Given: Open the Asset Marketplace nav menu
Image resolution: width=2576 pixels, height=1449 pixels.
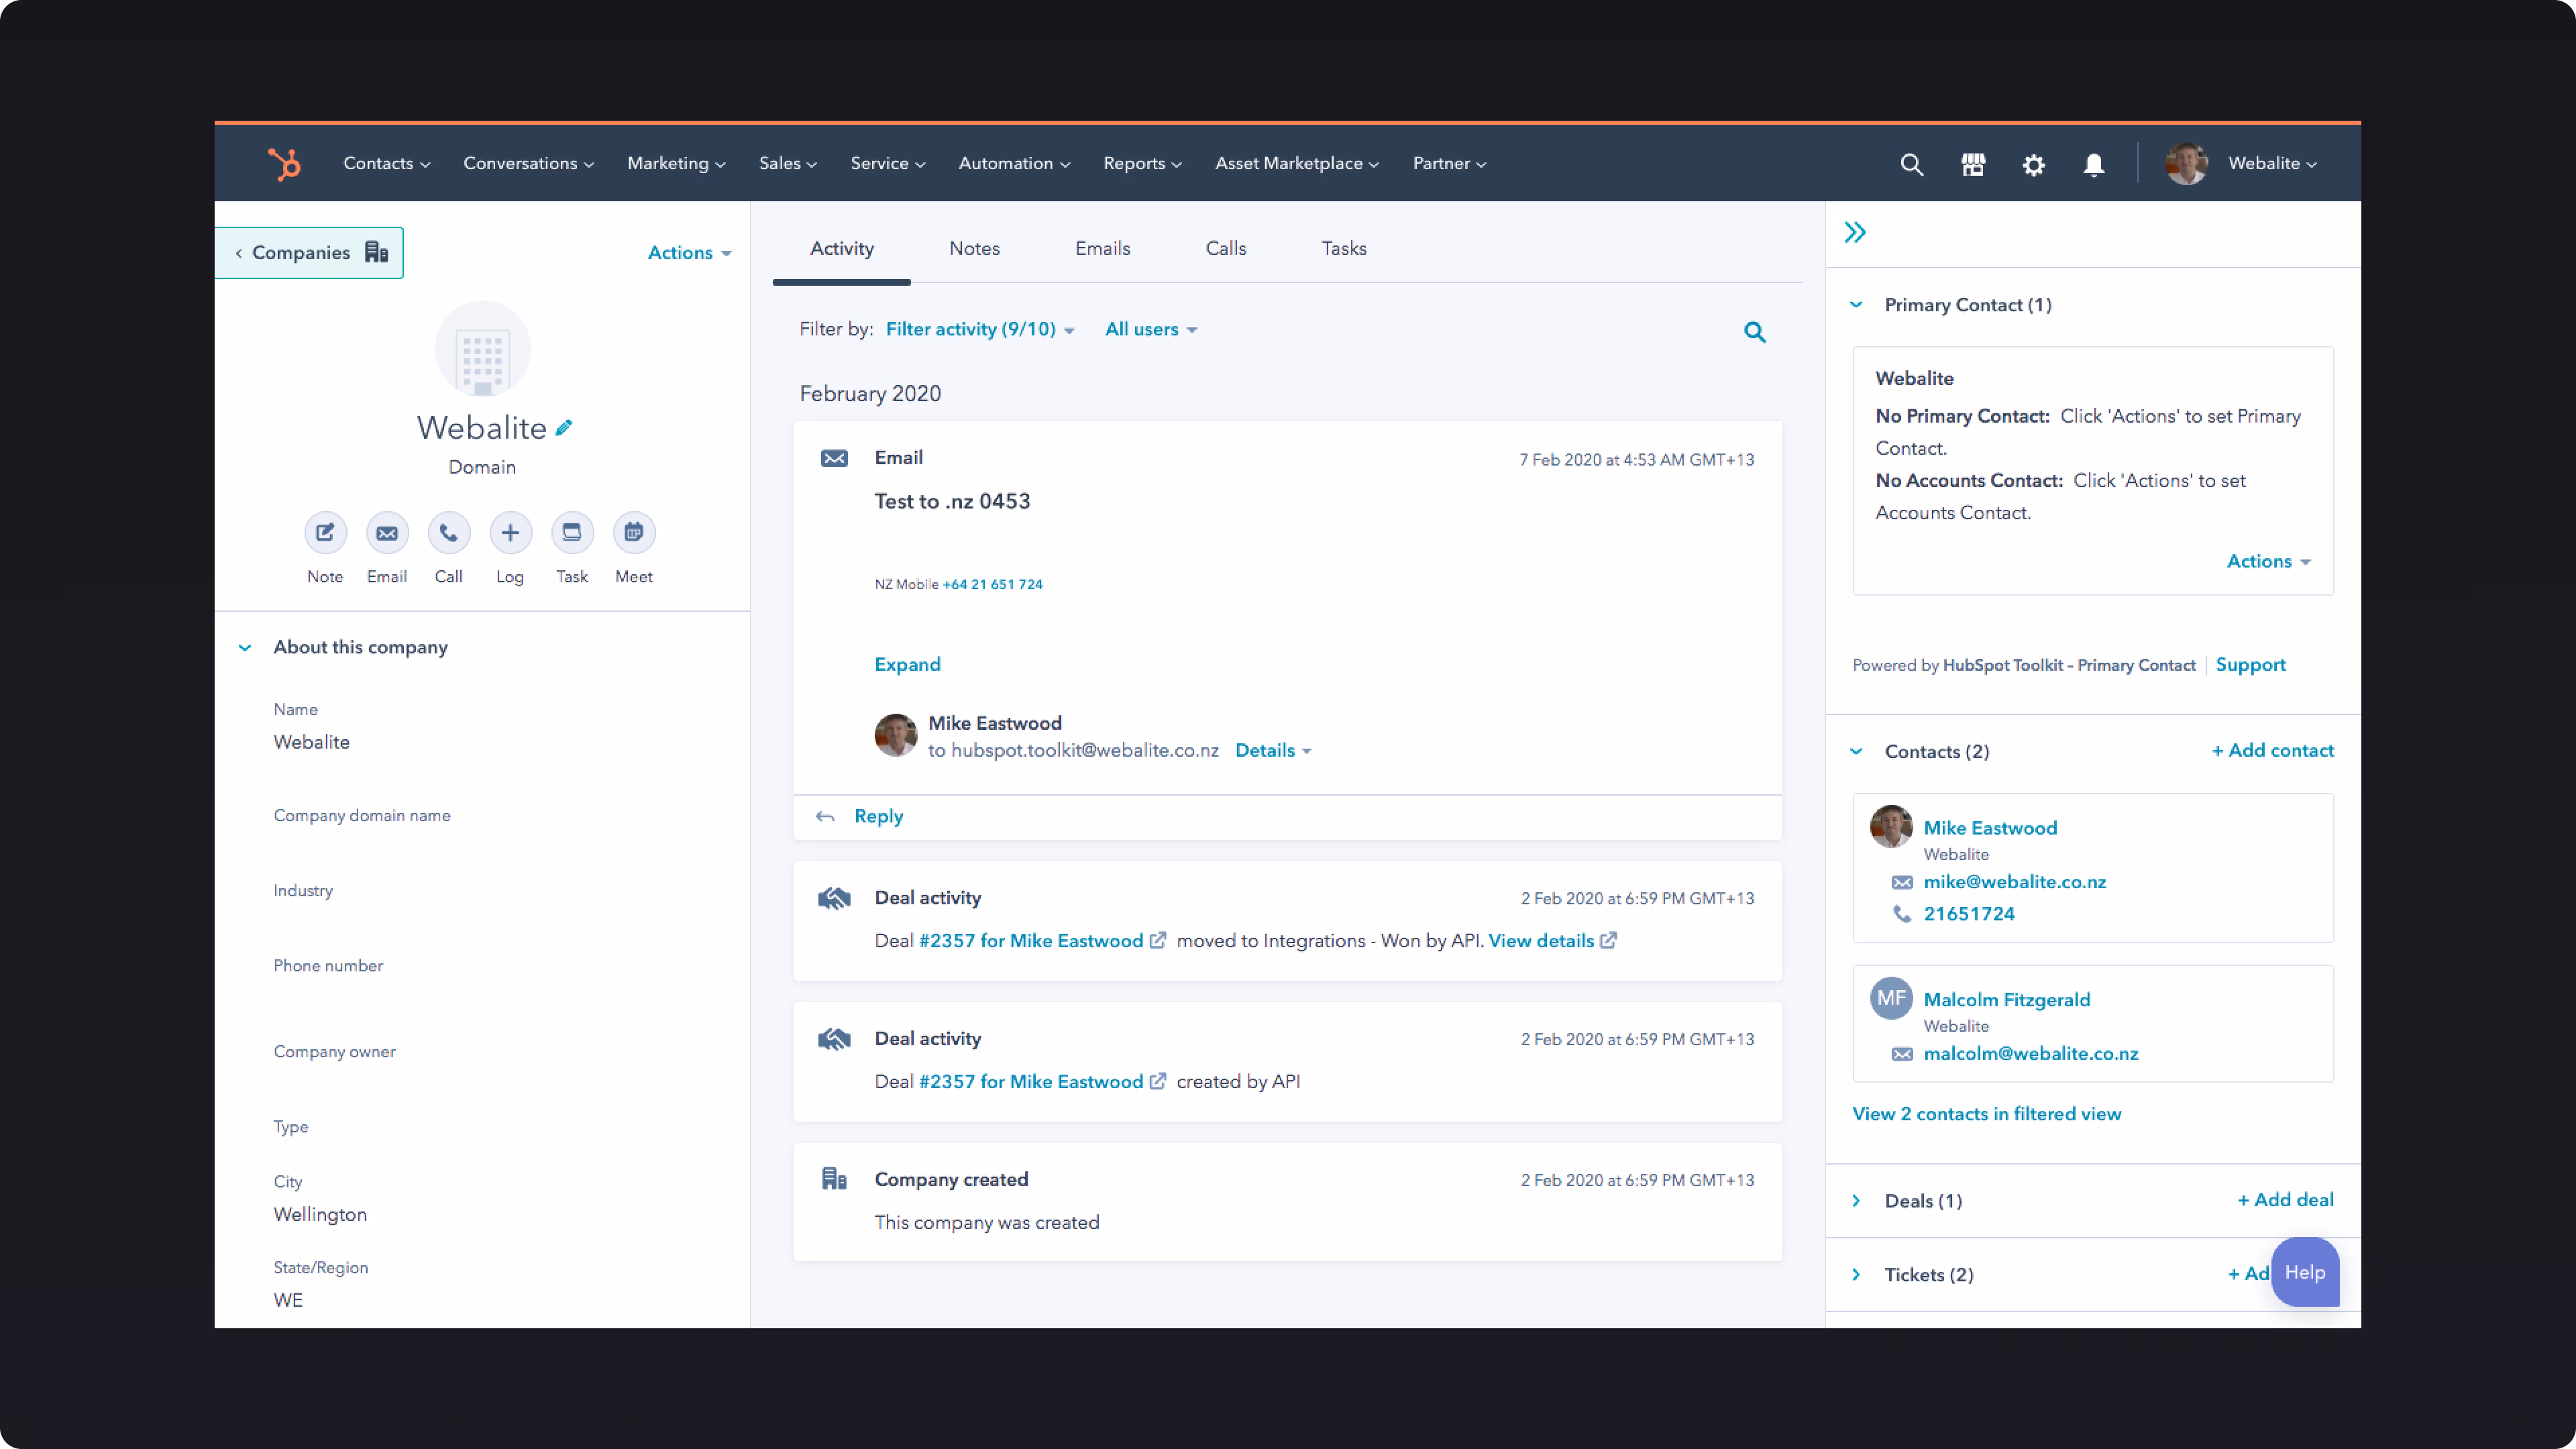Looking at the screenshot, I should 1297,164.
